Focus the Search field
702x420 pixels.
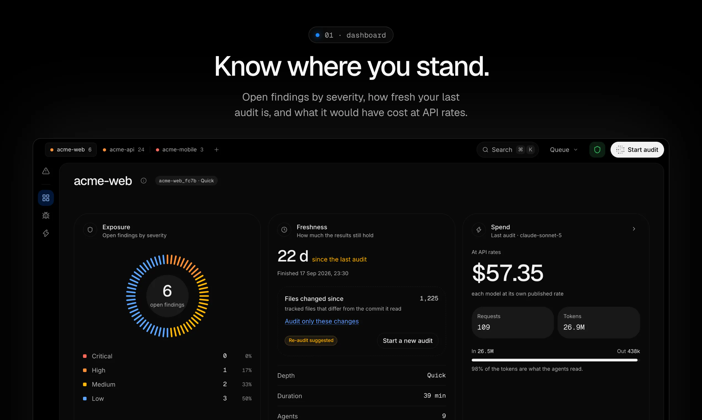point(507,150)
